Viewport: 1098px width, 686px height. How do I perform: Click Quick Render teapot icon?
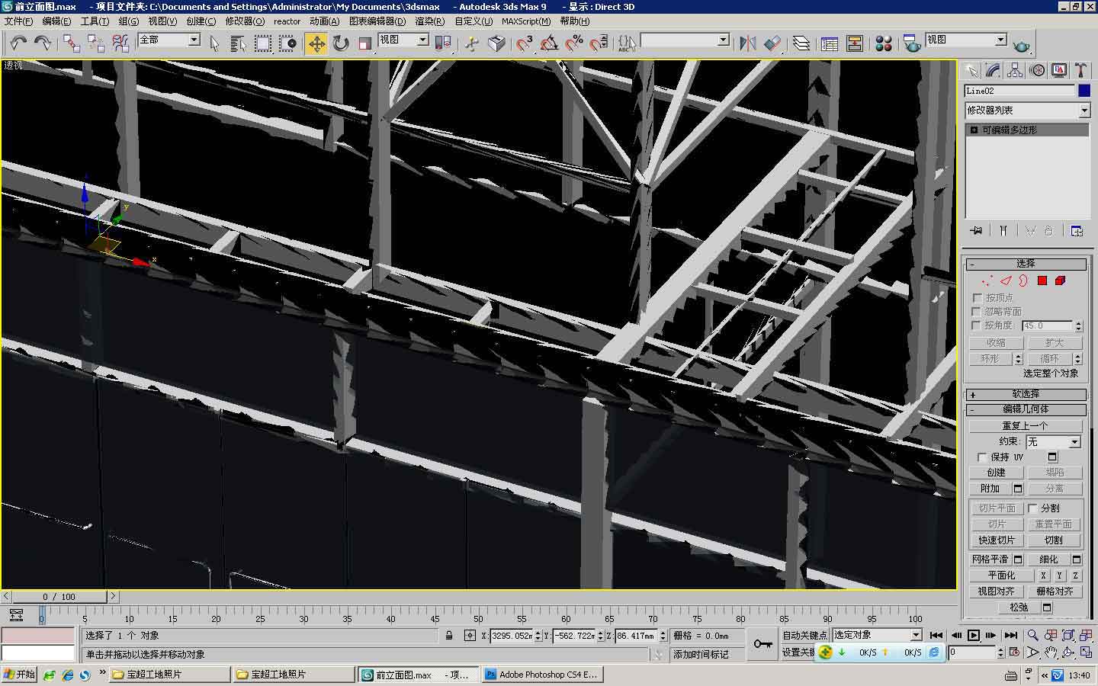1021,46
